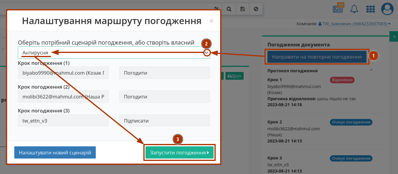Click Очікує погодження badge for Крок 2
Image resolution: width=398 pixels, height=174 pixels.
tap(351, 122)
